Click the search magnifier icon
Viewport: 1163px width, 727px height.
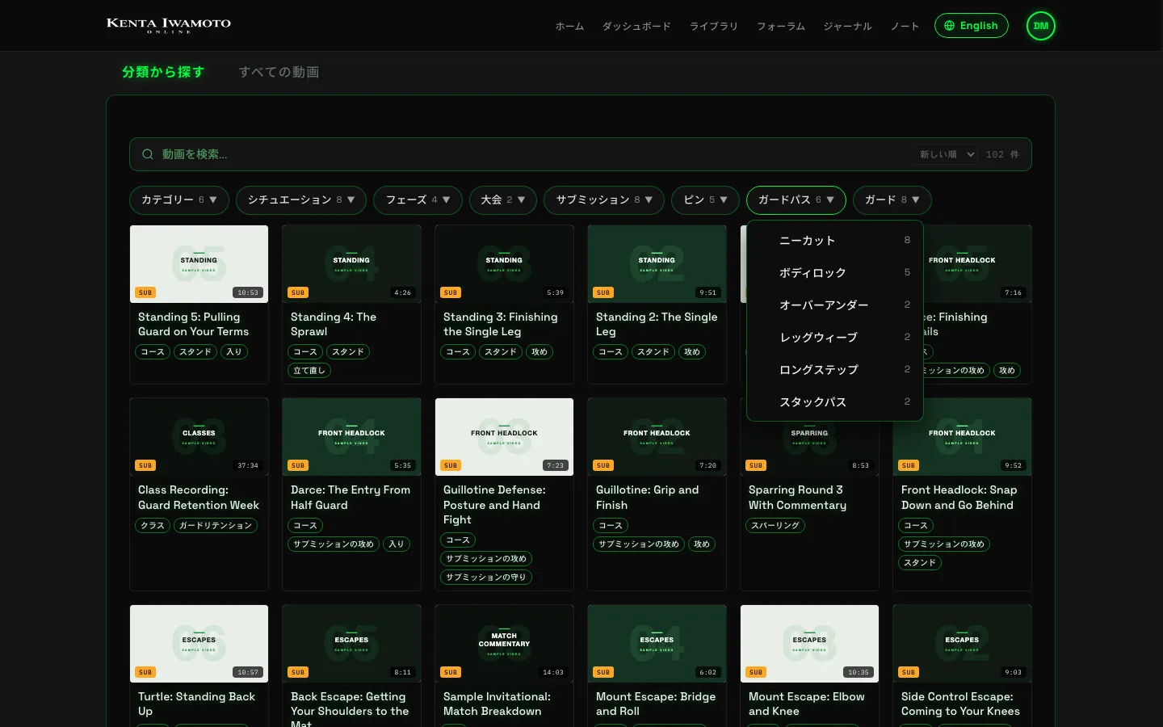pos(148,154)
